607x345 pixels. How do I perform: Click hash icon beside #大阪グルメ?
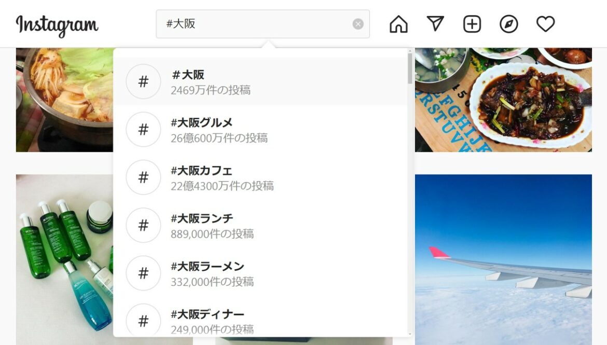143,129
